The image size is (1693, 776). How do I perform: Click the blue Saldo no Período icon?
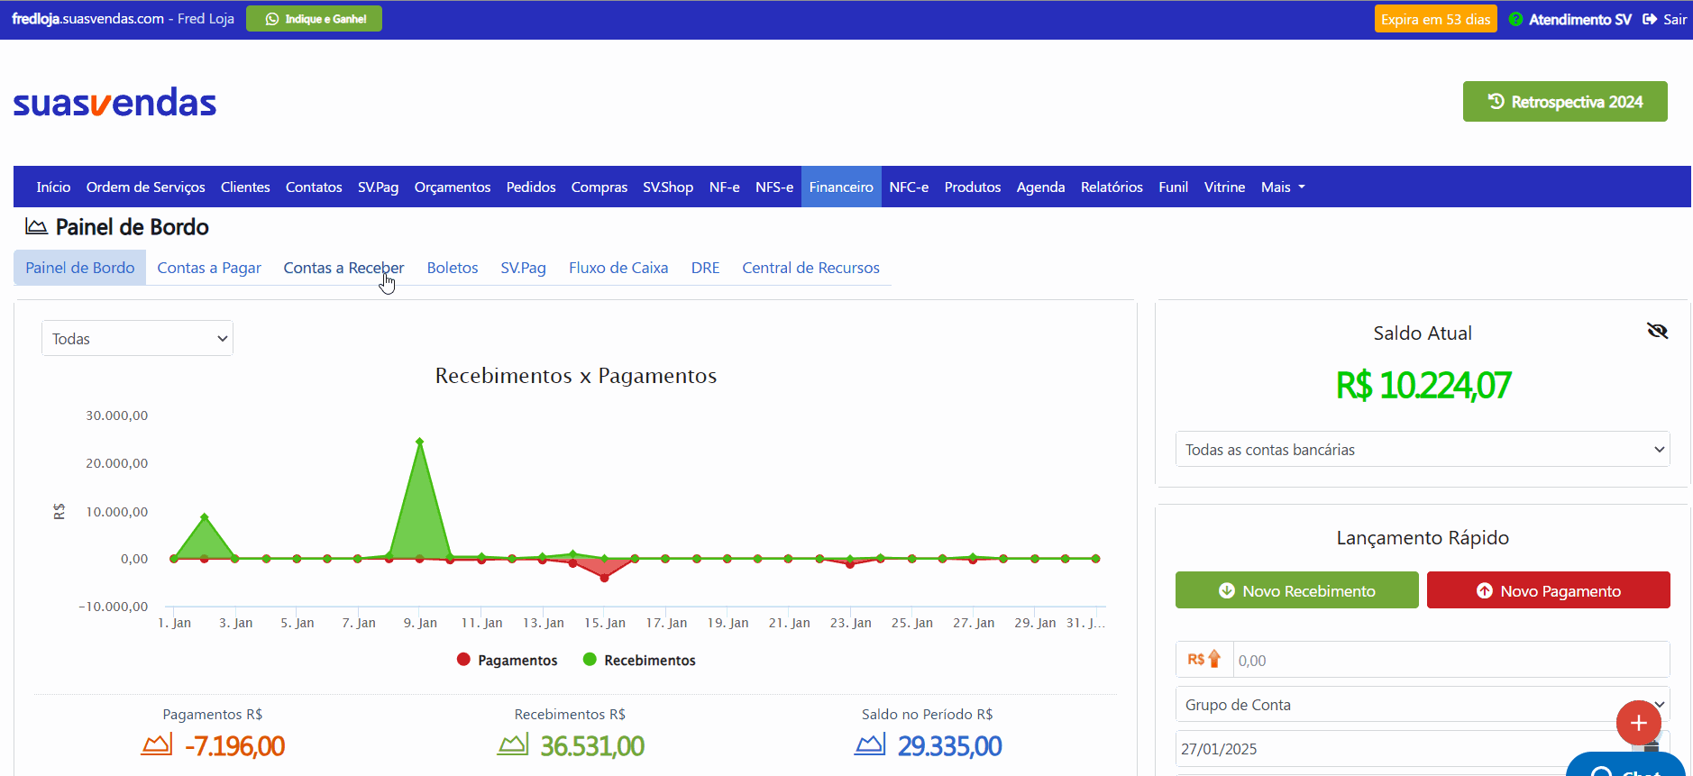point(870,744)
